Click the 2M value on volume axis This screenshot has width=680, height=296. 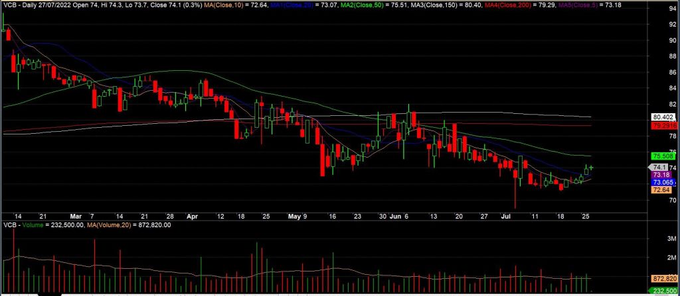coord(673,258)
